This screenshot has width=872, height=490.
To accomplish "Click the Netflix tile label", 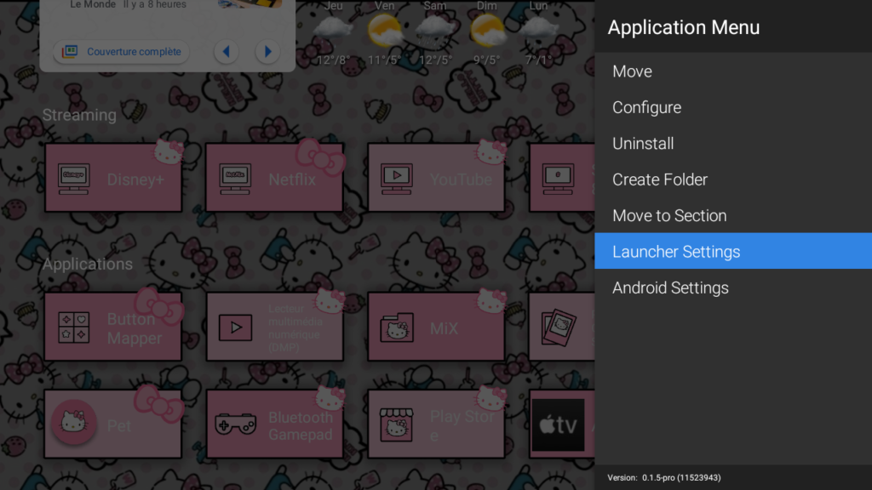I will 292,179.
